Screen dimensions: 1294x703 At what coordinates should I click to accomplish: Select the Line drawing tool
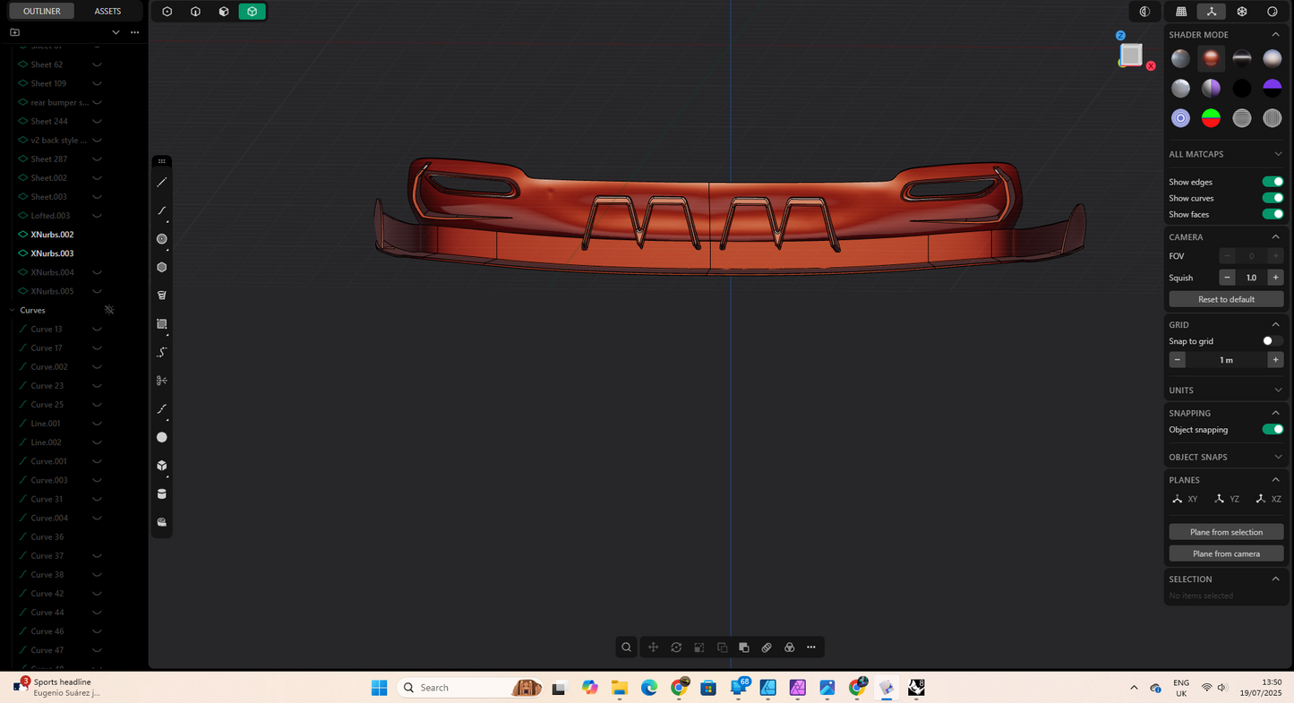point(162,182)
